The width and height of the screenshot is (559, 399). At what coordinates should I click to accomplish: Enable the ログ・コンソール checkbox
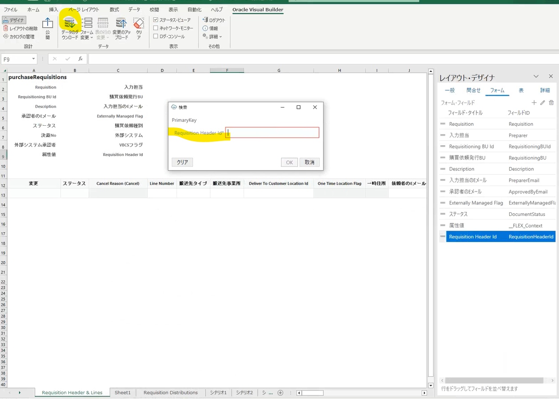point(155,36)
